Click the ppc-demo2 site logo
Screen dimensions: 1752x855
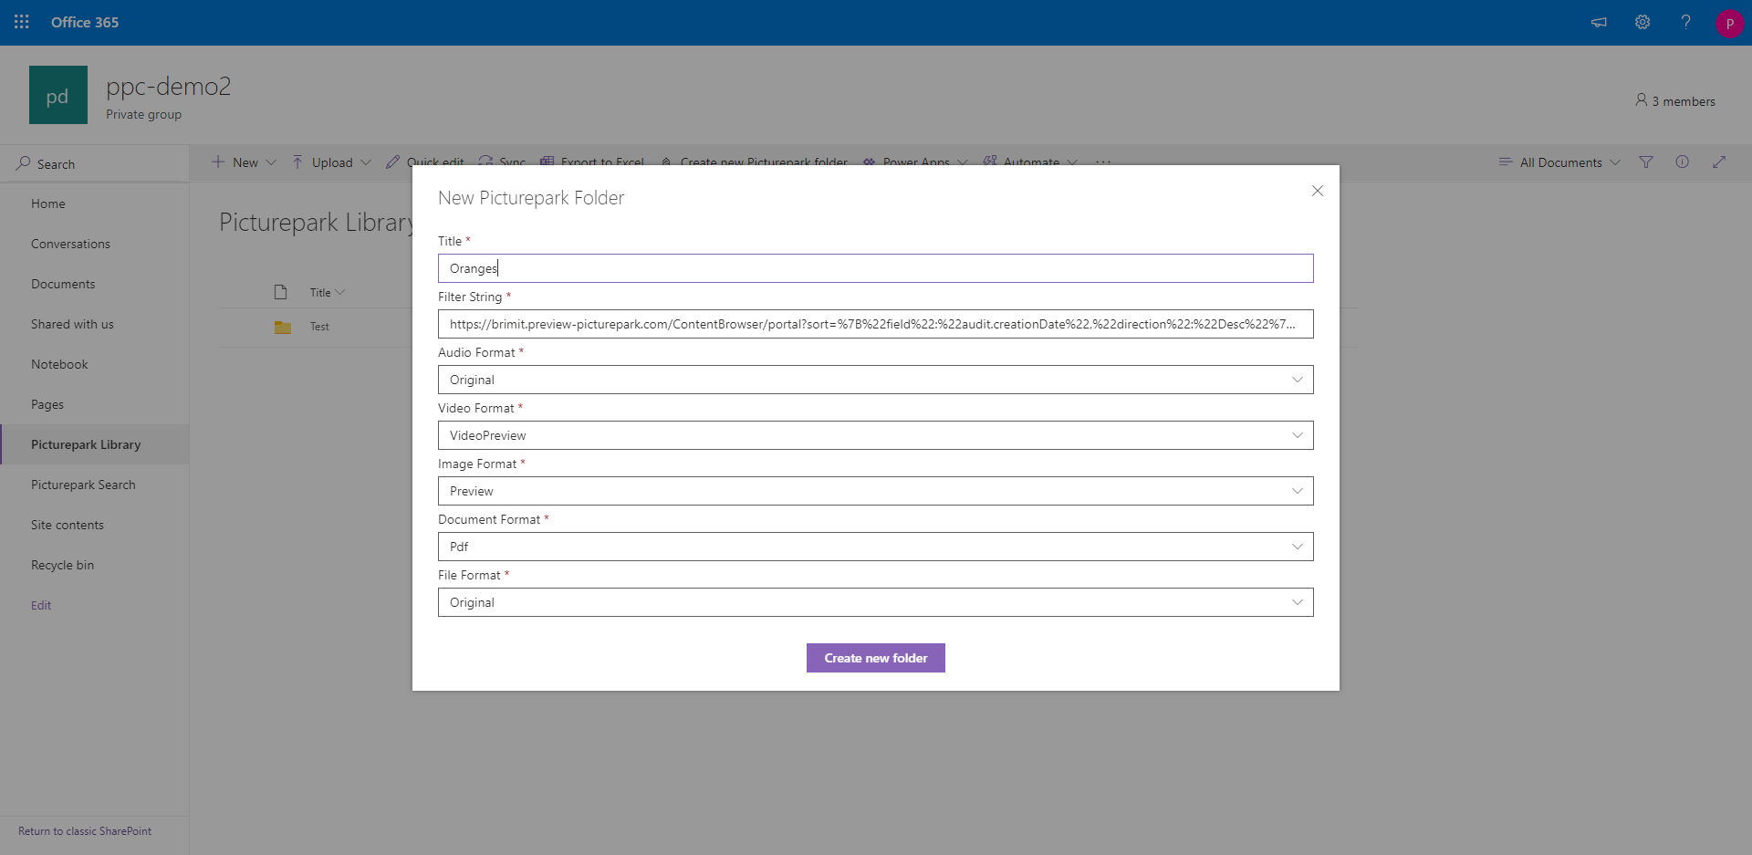click(x=58, y=95)
